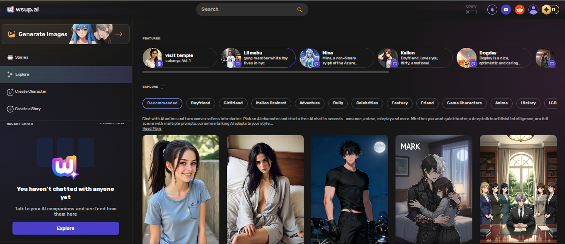Select the Italian Brainrot category chip
The image size is (565, 244).
[270, 103]
